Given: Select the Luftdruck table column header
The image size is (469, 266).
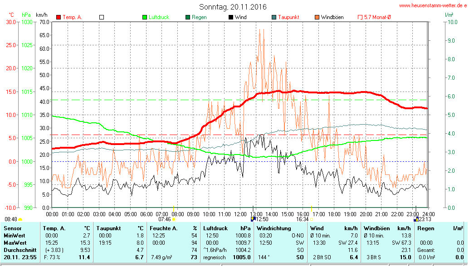Looking at the screenshot, I should [x=215, y=228].
